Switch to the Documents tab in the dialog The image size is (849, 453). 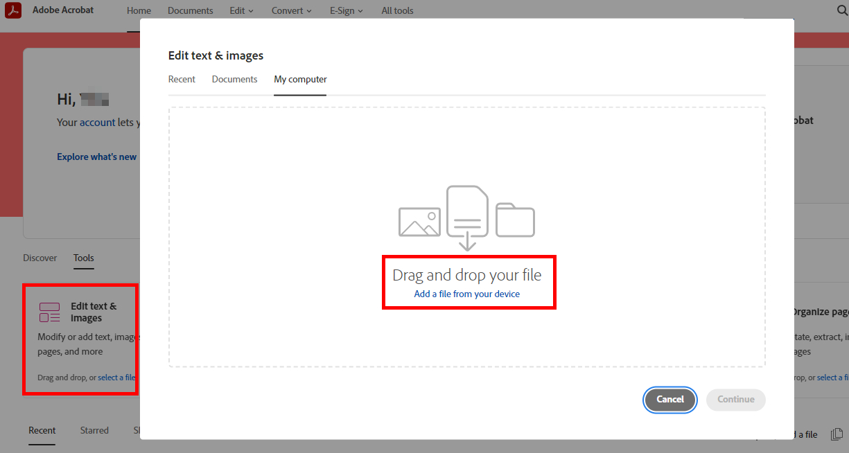pyautogui.click(x=235, y=80)
